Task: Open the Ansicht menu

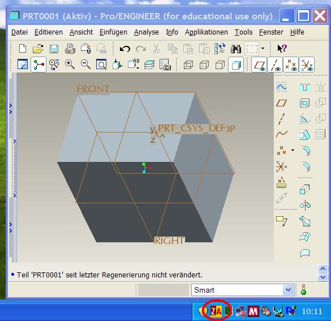Action: click(81, 32)
